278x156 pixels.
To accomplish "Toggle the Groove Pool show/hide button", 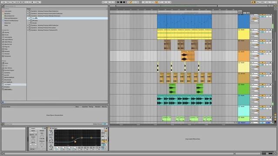I will click(x=2, y=124).
